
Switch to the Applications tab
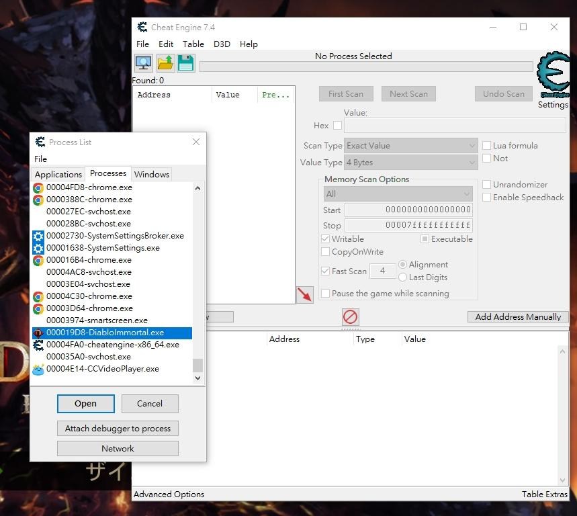pyautogui.click(x=58, y=174)
